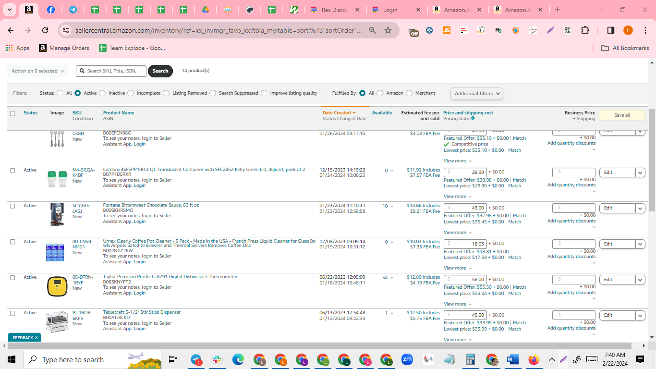
Task: Open the Action on 0 selected dropdown
Action: tap(37, 71)
